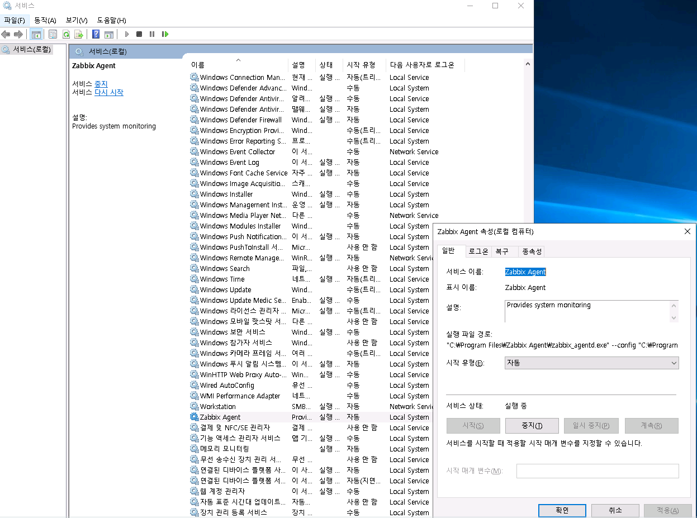Select the 장치 관리 등록 서비스 row

coord(234,512)
